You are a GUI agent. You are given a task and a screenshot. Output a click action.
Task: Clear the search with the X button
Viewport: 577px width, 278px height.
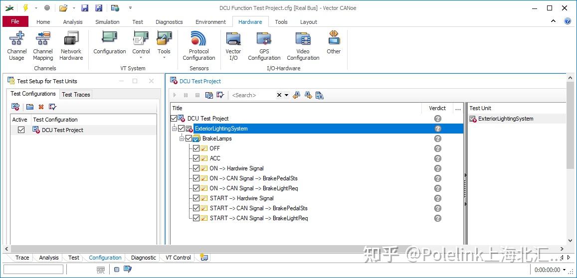[x=279, y=95]
